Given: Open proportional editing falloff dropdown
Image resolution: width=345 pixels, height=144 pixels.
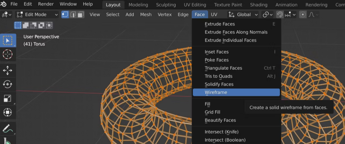Looking at the screenshot, I should [313, 15].
